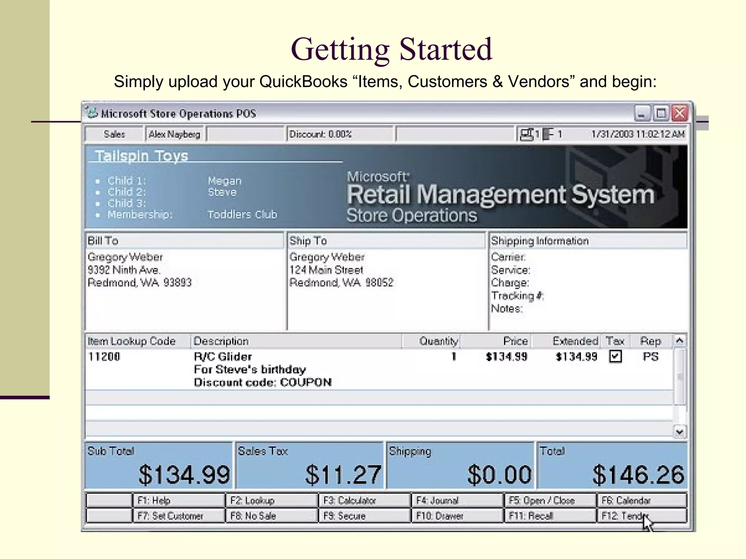Toggle the Tax checkbox for R/C Glider
The image size is (746, 559).
point(615,356)
